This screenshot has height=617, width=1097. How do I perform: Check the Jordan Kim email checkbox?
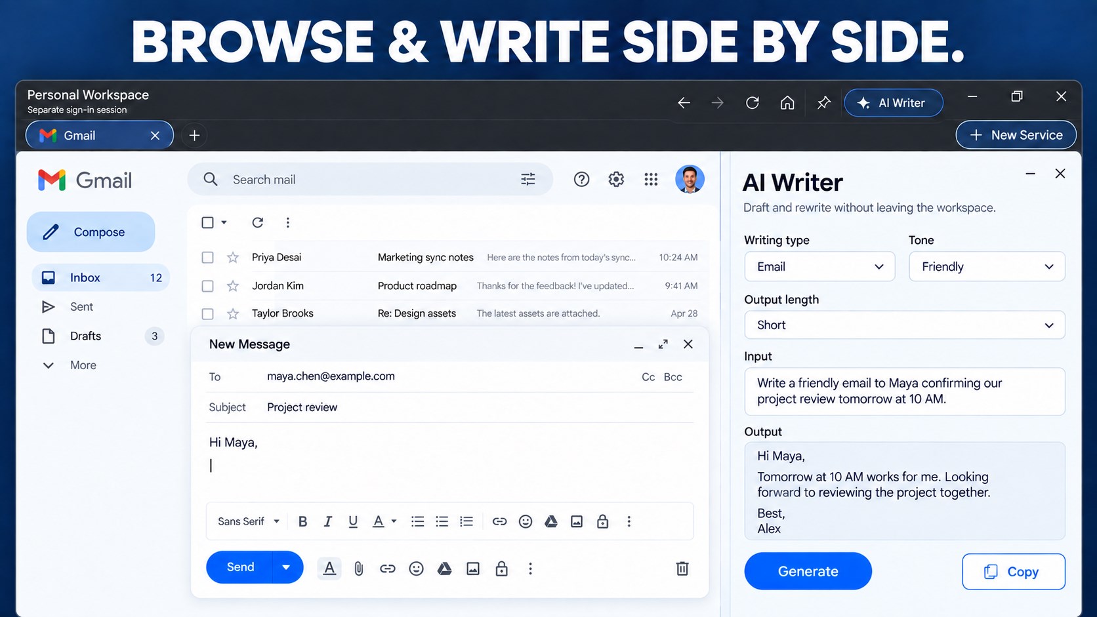coord(207,286)
